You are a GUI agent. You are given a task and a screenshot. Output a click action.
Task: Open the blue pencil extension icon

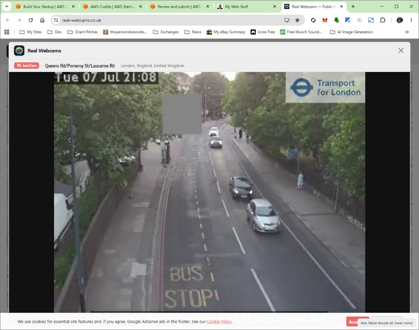click(348, 20)
